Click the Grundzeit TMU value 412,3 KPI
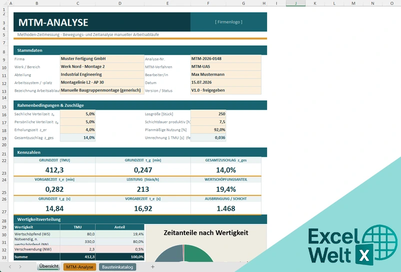 pyautogui.click(x=54, y=170)
